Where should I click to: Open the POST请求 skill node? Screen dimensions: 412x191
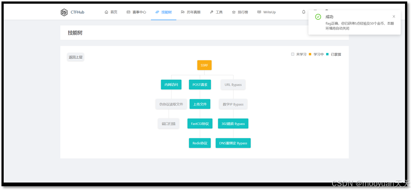[200, 84]
